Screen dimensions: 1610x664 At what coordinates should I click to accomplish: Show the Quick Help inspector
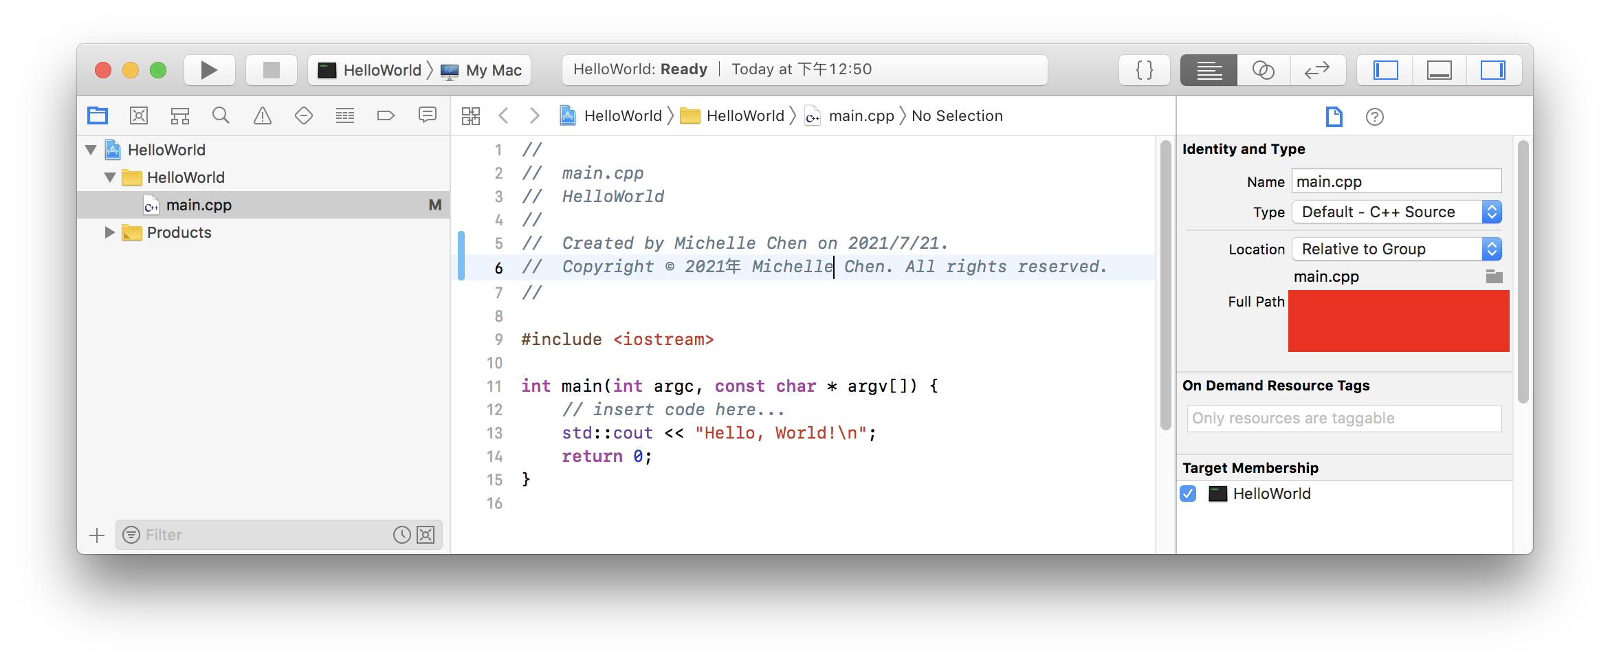click(1374, 117)
